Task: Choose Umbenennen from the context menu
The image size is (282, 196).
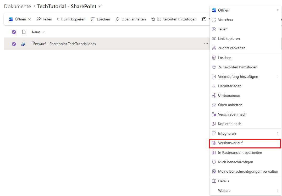Action: [x=246, y=95]
